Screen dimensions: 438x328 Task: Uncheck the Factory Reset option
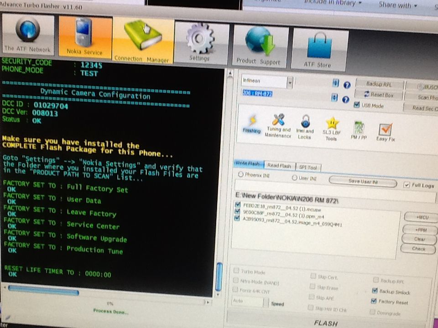click(374, 301)
